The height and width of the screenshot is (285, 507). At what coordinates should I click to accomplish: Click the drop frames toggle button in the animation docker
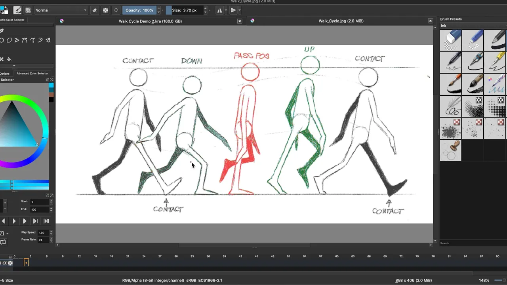pos(3,242)
